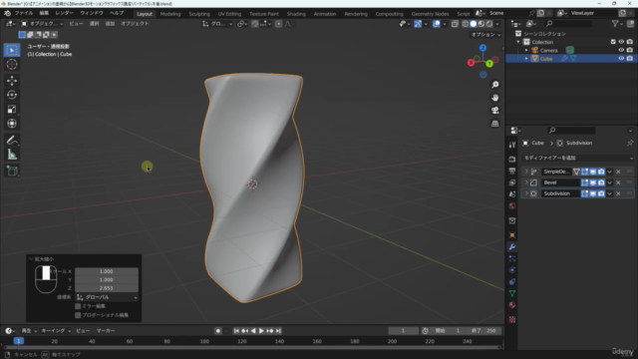Play the animation forward

261,331
